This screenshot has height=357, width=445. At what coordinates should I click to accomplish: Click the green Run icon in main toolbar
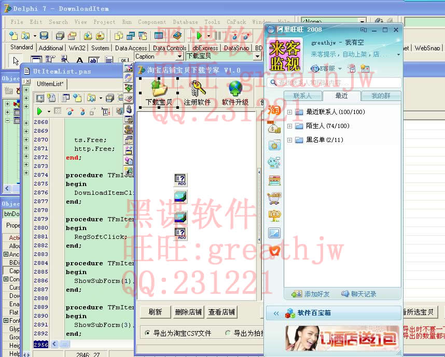click(x=199, y=36)
